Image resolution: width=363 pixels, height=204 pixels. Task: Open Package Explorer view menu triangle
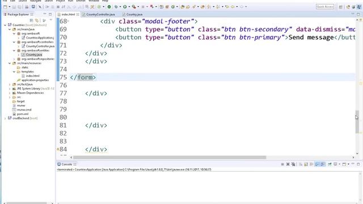pyautogui.click(x=50, y=20)
